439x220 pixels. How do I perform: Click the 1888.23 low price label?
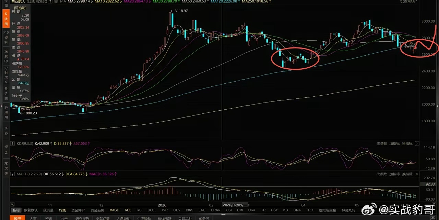[30, 113]
